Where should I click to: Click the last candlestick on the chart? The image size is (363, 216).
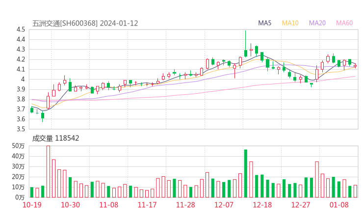tap(355, 66)
